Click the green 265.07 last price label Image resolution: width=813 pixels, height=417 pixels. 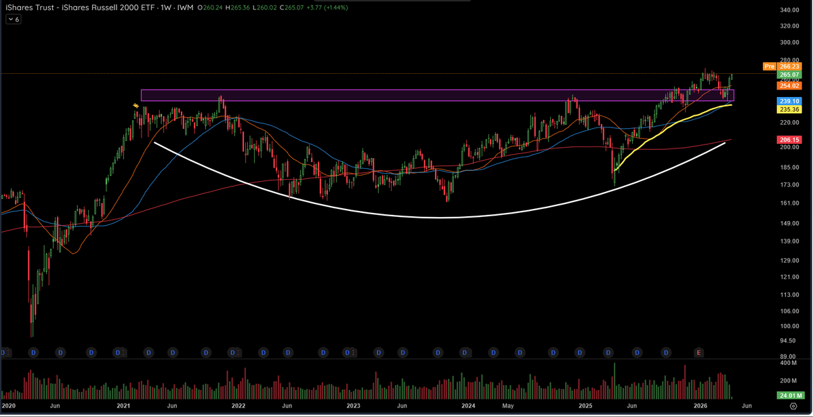[790, 75]
